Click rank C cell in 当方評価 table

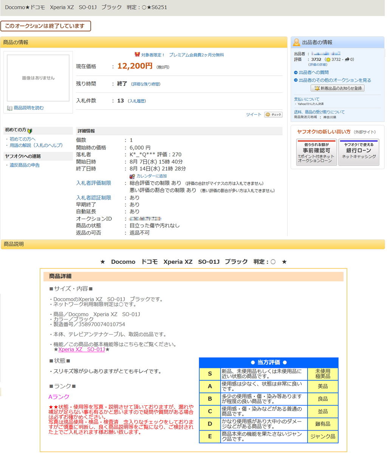click(x=210, y=411)
